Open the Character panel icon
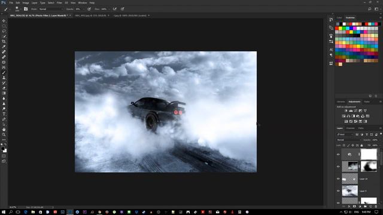The image size is (383, 215). 331,50
